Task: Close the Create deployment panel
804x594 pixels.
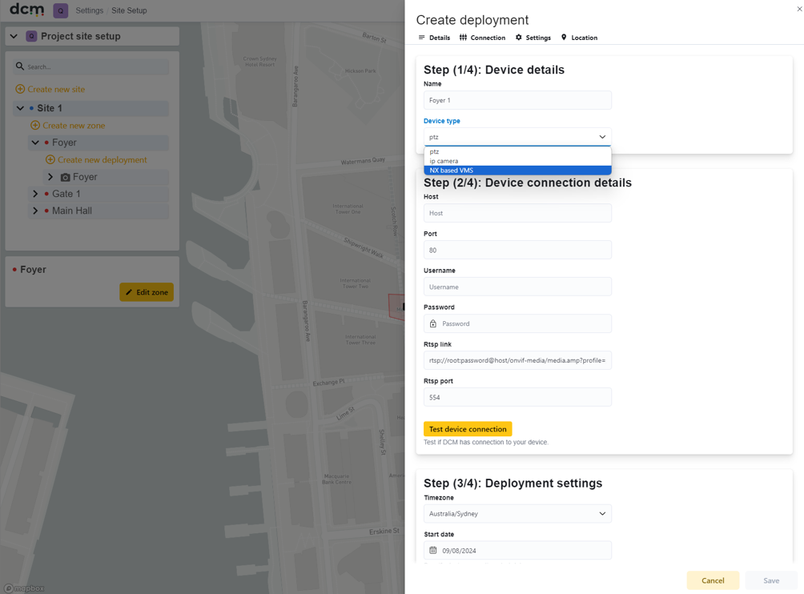Action: [x=799, y=9]
